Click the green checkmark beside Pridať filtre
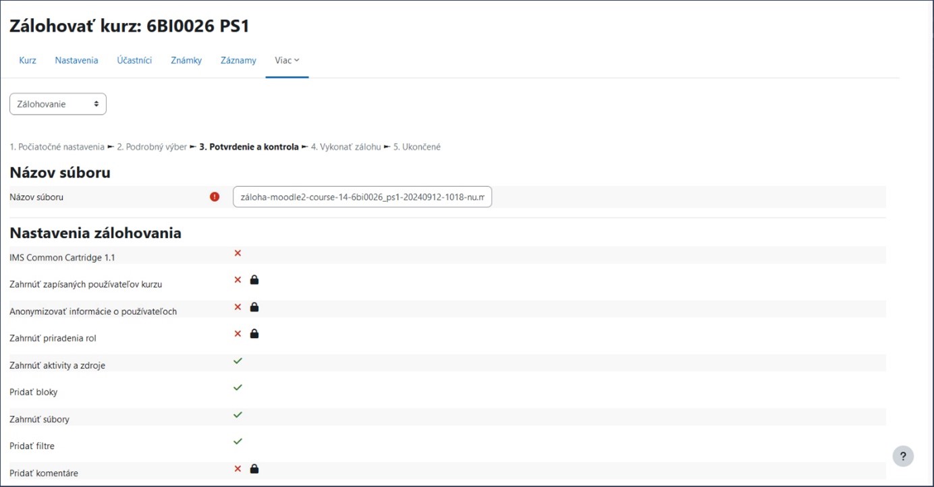The width and height of the screenshot is (934, 487). pyautogui.click(x=238, y=441)
